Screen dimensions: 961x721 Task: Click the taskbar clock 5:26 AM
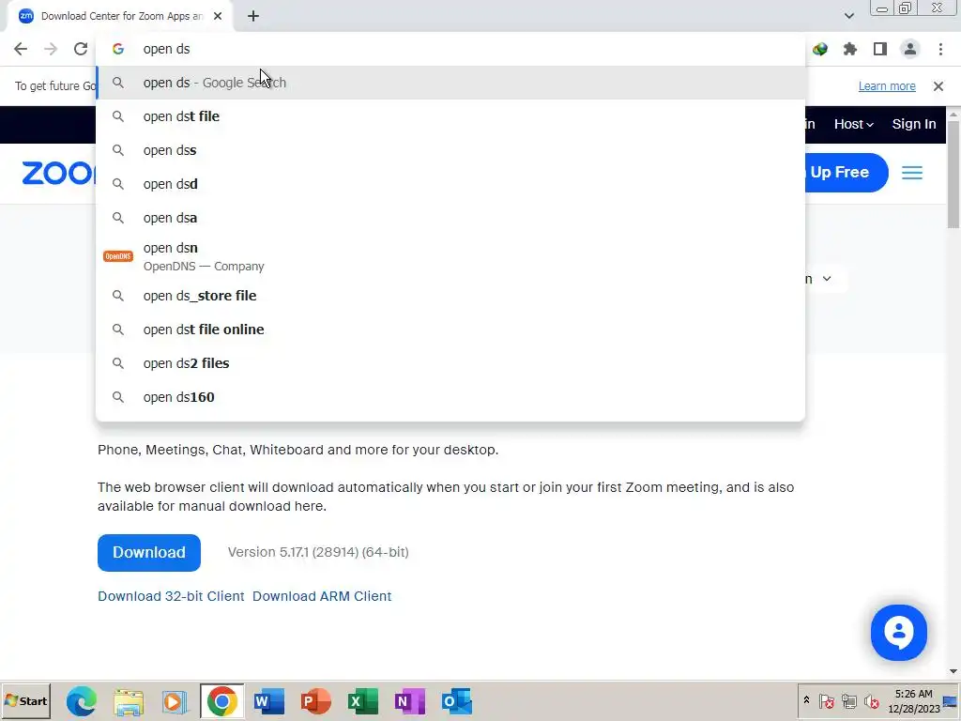[x=913, y=694]
